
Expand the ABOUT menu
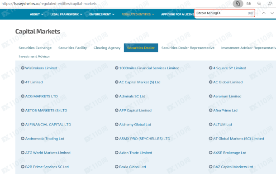[x=37, y=14]
